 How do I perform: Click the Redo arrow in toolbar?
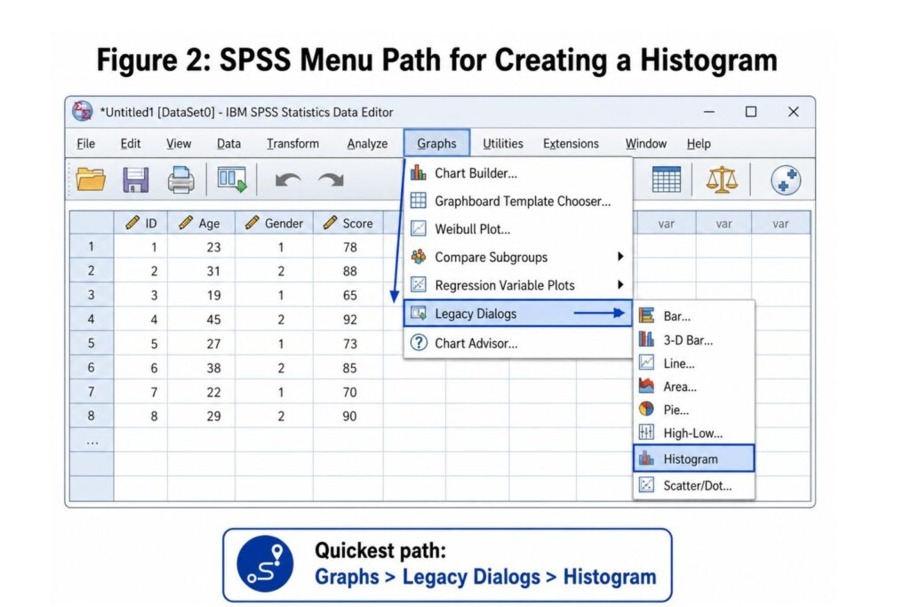[x=331, y=180]
